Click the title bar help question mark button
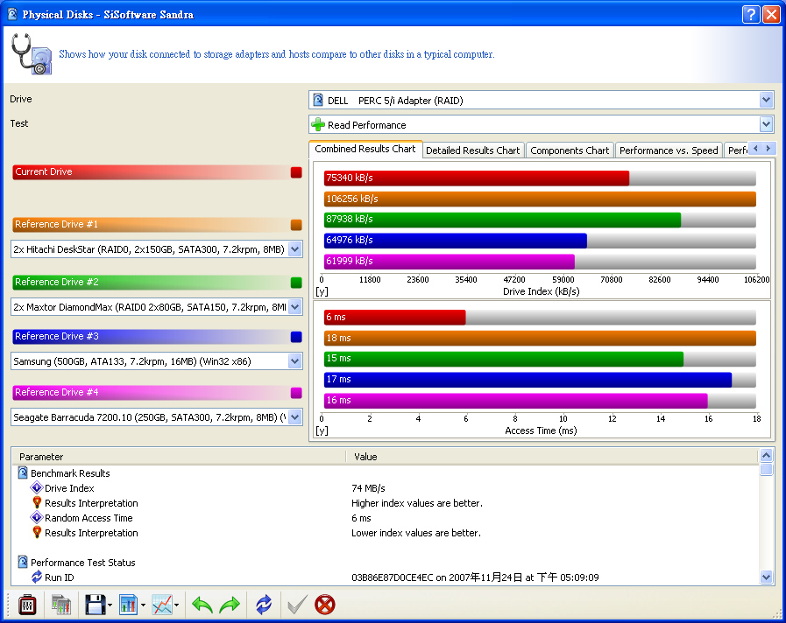Image resolution: width=786 pixels, height=623 pixels. pos(751,15)
